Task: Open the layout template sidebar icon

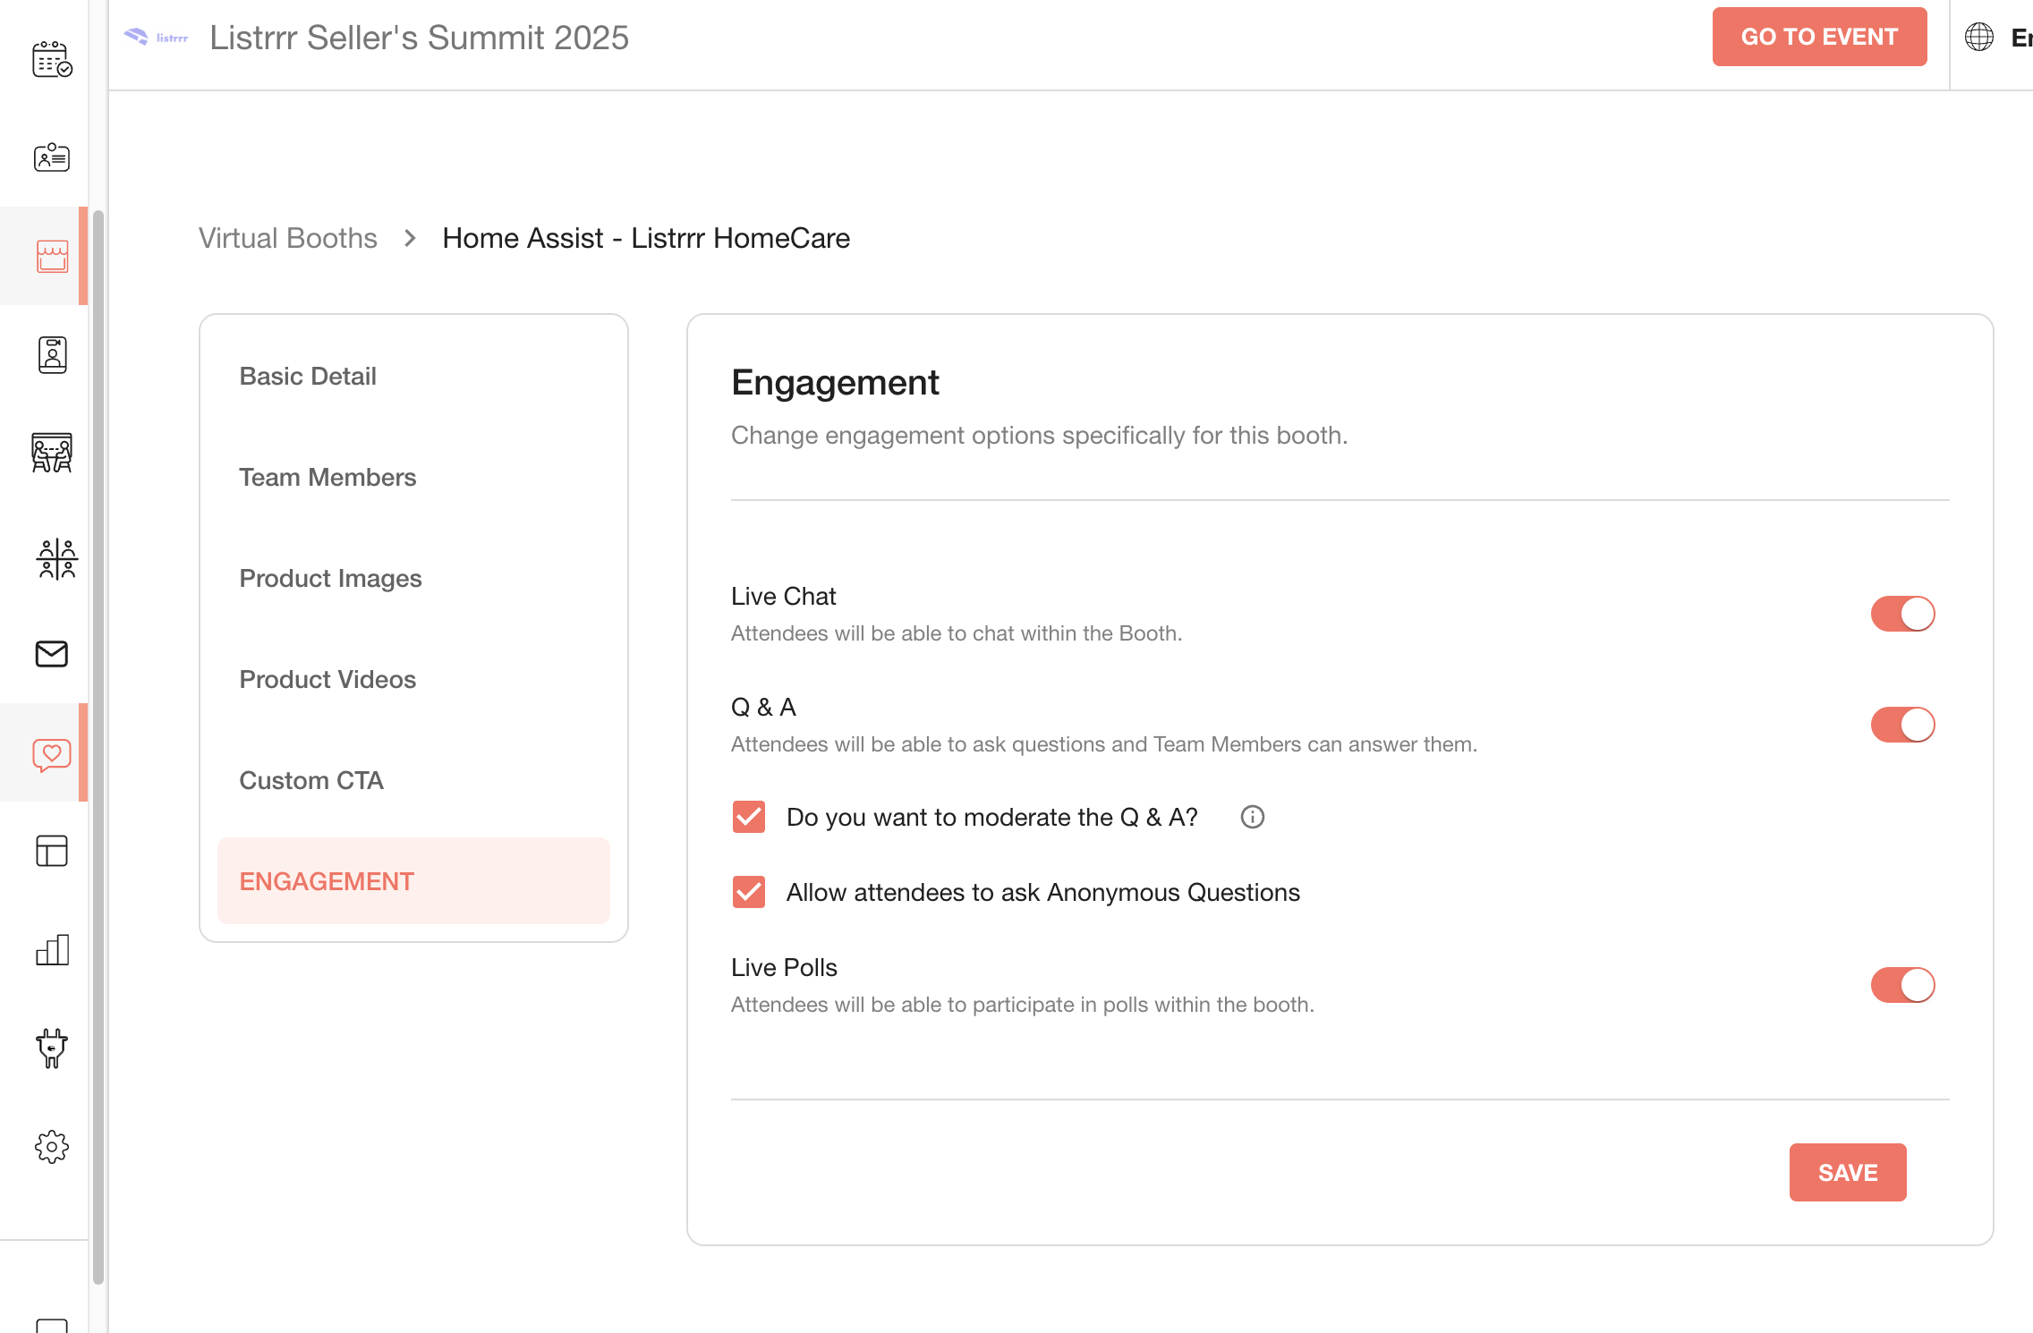Action: (52, 851)
